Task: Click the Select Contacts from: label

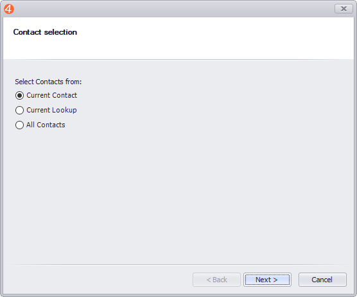Action: (x=48, y=82)
